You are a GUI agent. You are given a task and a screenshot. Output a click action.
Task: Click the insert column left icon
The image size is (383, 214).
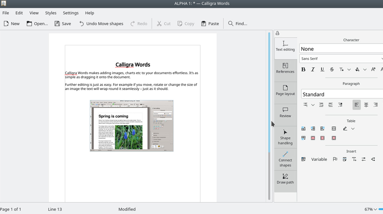click(313, 128)
